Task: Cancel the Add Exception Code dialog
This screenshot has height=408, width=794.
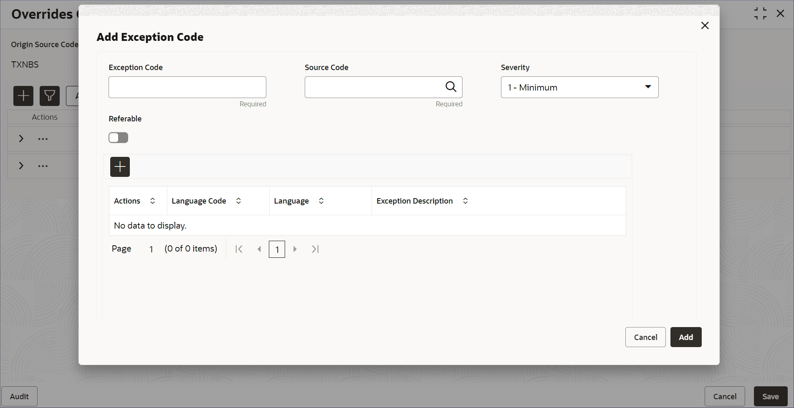Action: tap(645, 337)
